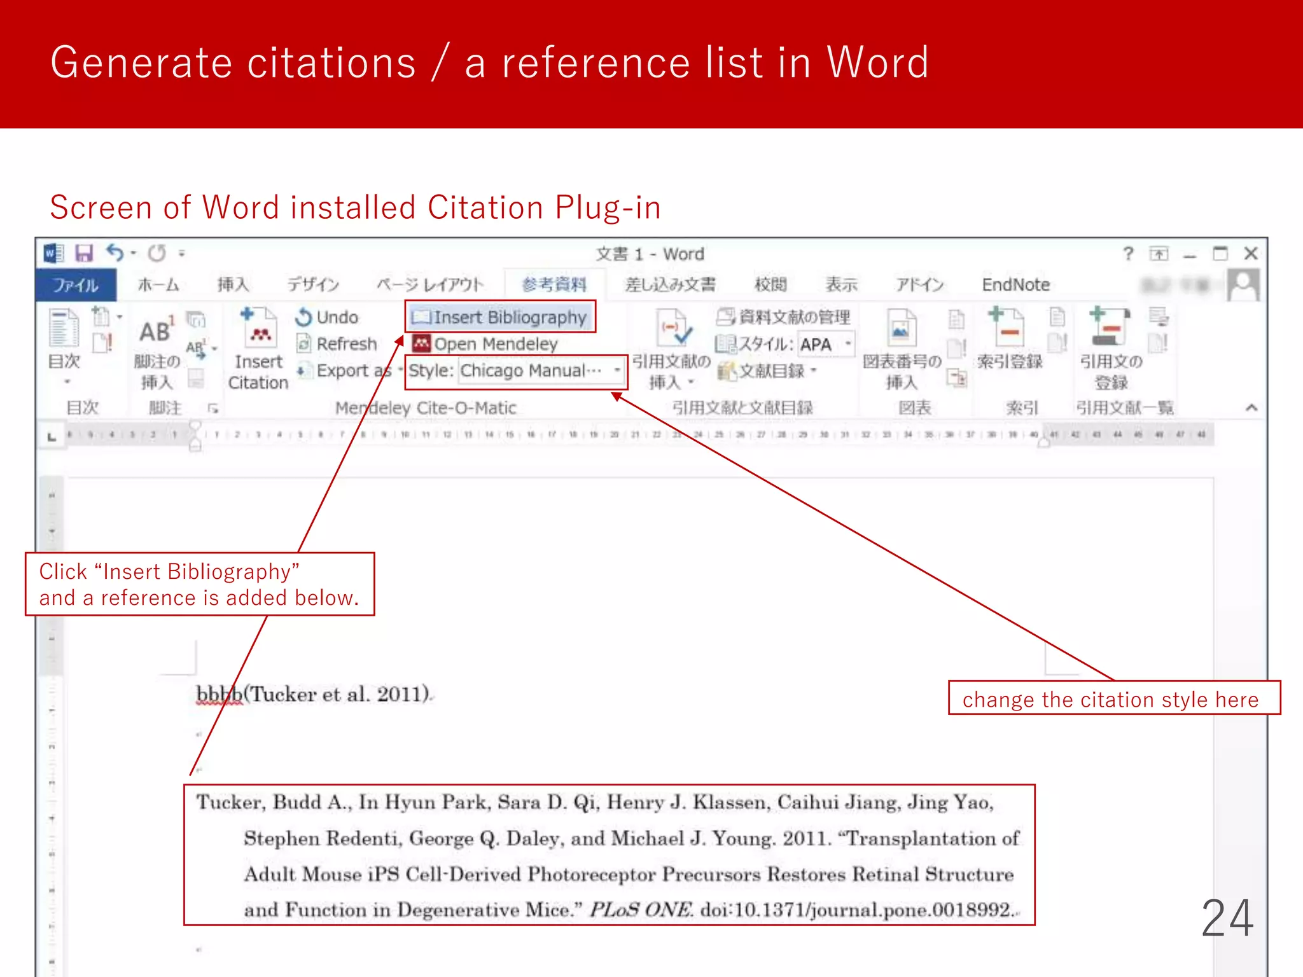The image size is (1303, 977).
Task: Switch to the 表示 tab
Action: pos(841,284)
